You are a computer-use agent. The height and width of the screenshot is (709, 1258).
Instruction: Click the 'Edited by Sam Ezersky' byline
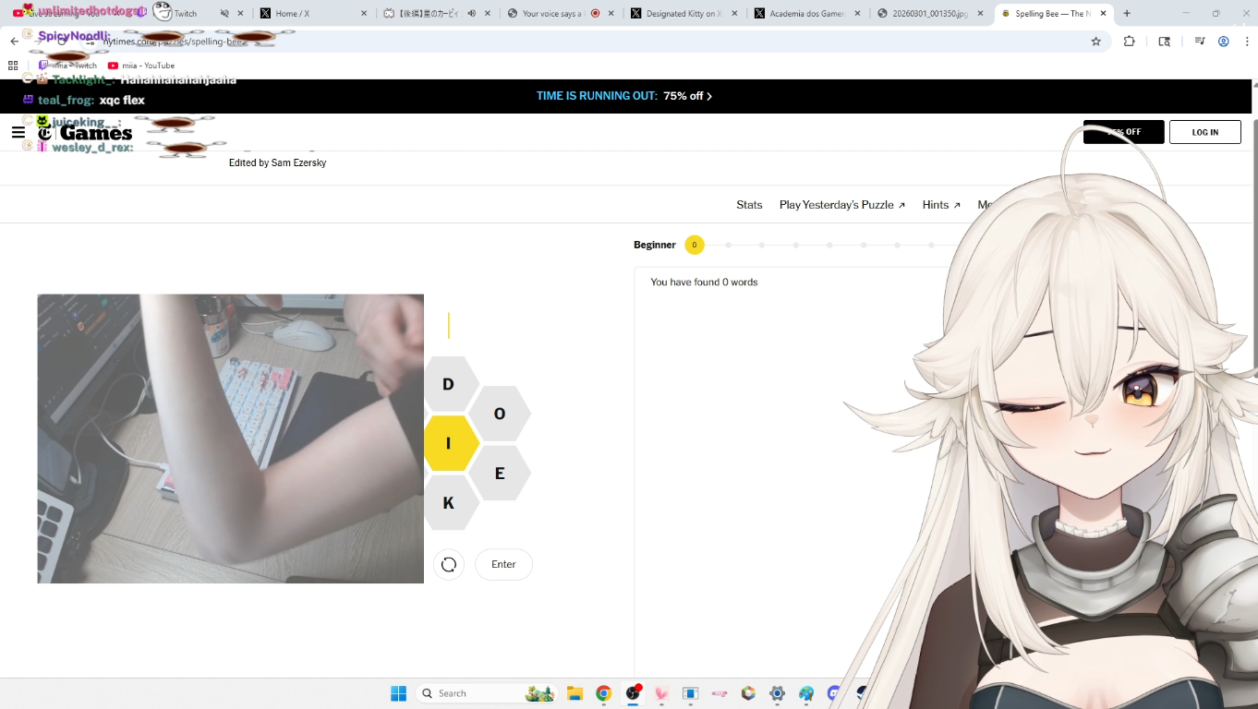tap(277, 162)
